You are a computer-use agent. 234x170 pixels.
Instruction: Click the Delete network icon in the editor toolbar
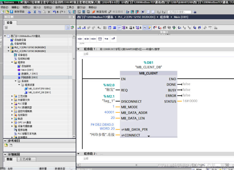tap(84, 28)
